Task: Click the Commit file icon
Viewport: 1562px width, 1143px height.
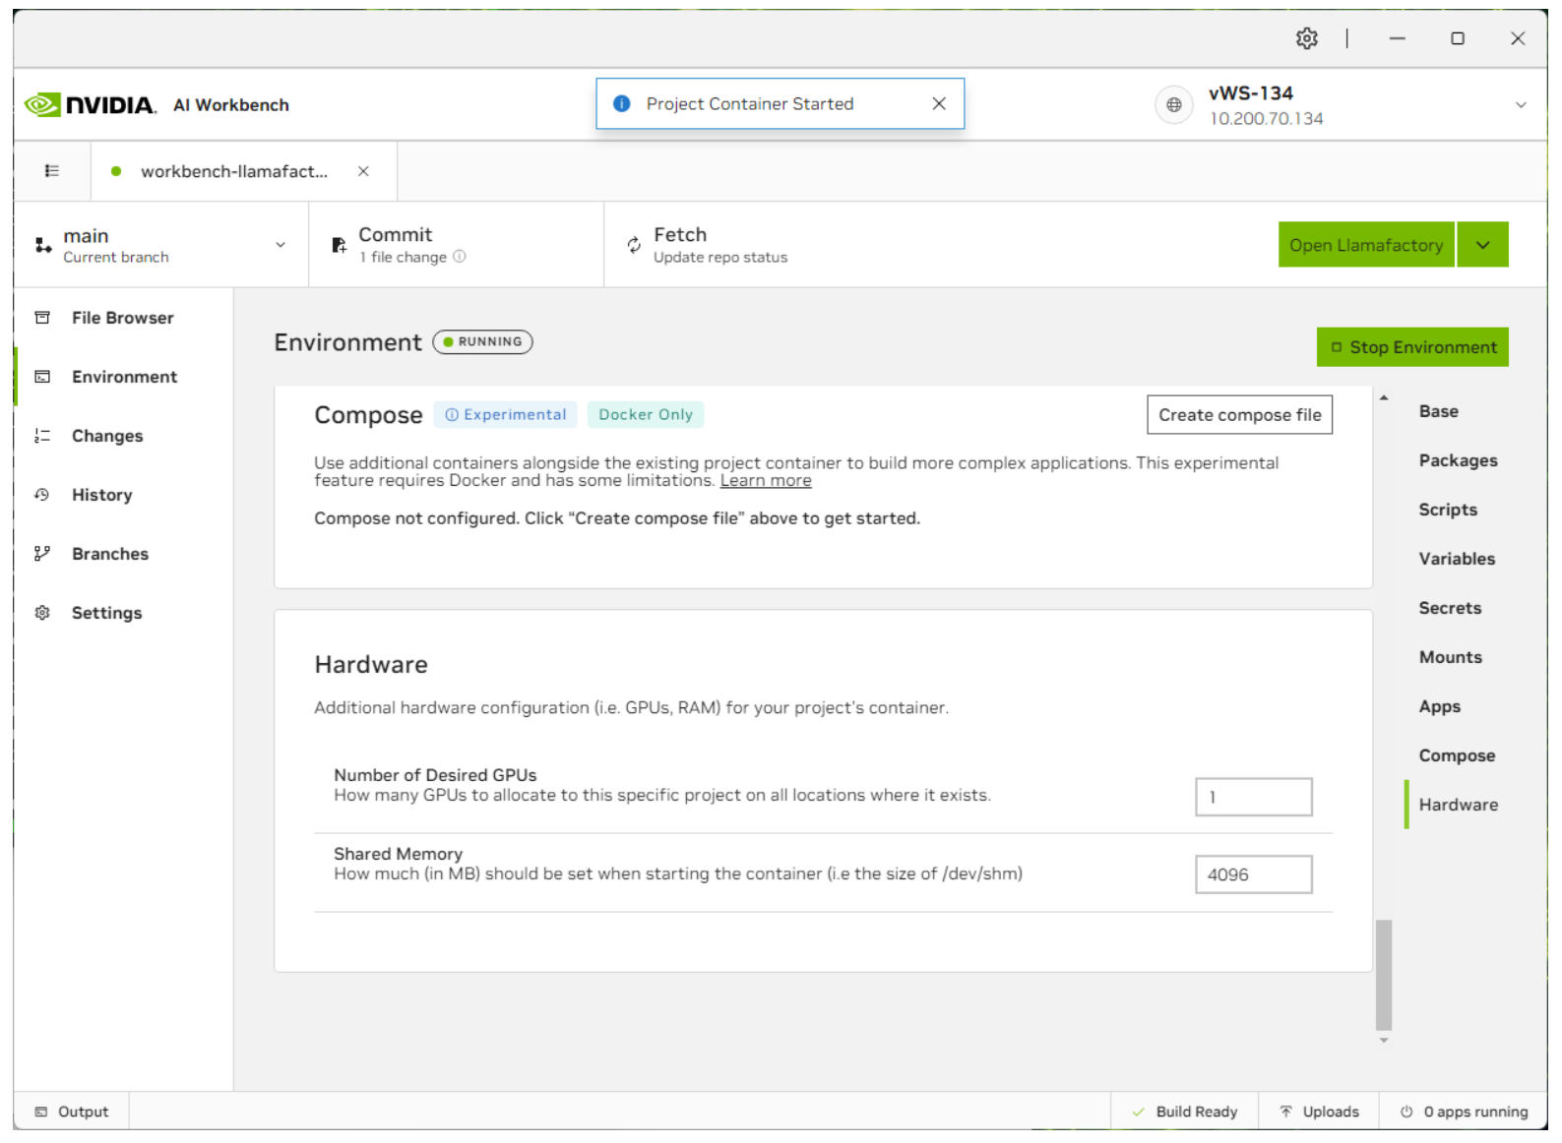Action: pyautogui.click(x=339, y=245)
